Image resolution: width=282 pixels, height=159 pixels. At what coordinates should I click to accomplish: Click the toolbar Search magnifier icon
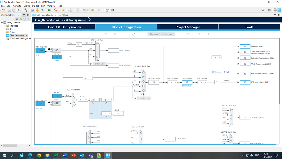(263, 10)
